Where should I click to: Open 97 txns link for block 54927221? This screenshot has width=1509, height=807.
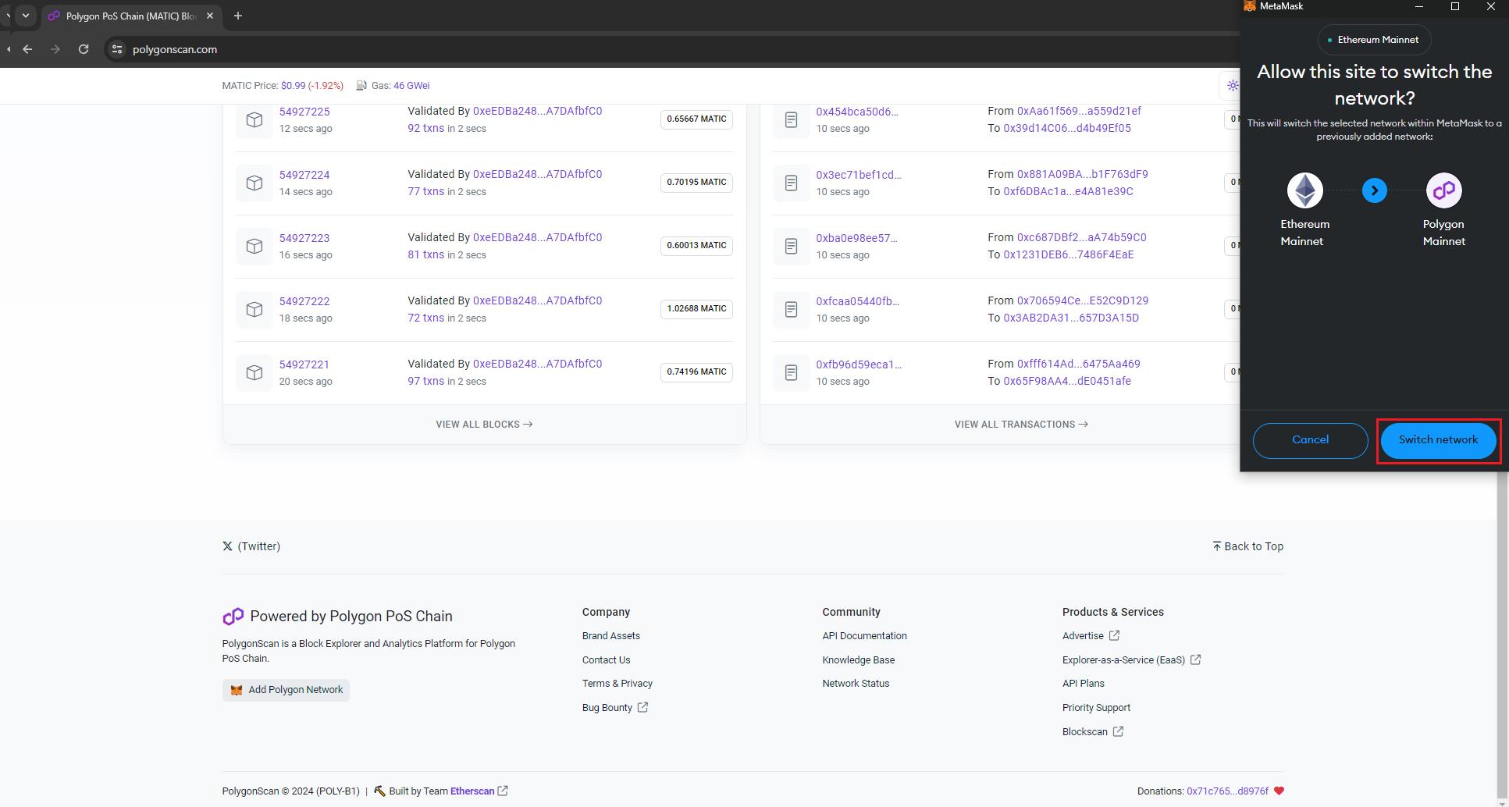[x=425, y=381]
